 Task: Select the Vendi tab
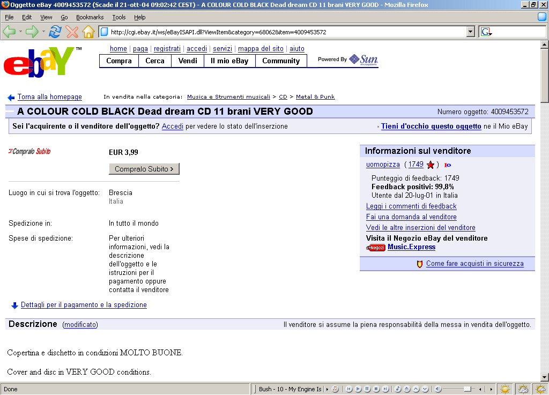pyautogui.click(x=188, y=61)
